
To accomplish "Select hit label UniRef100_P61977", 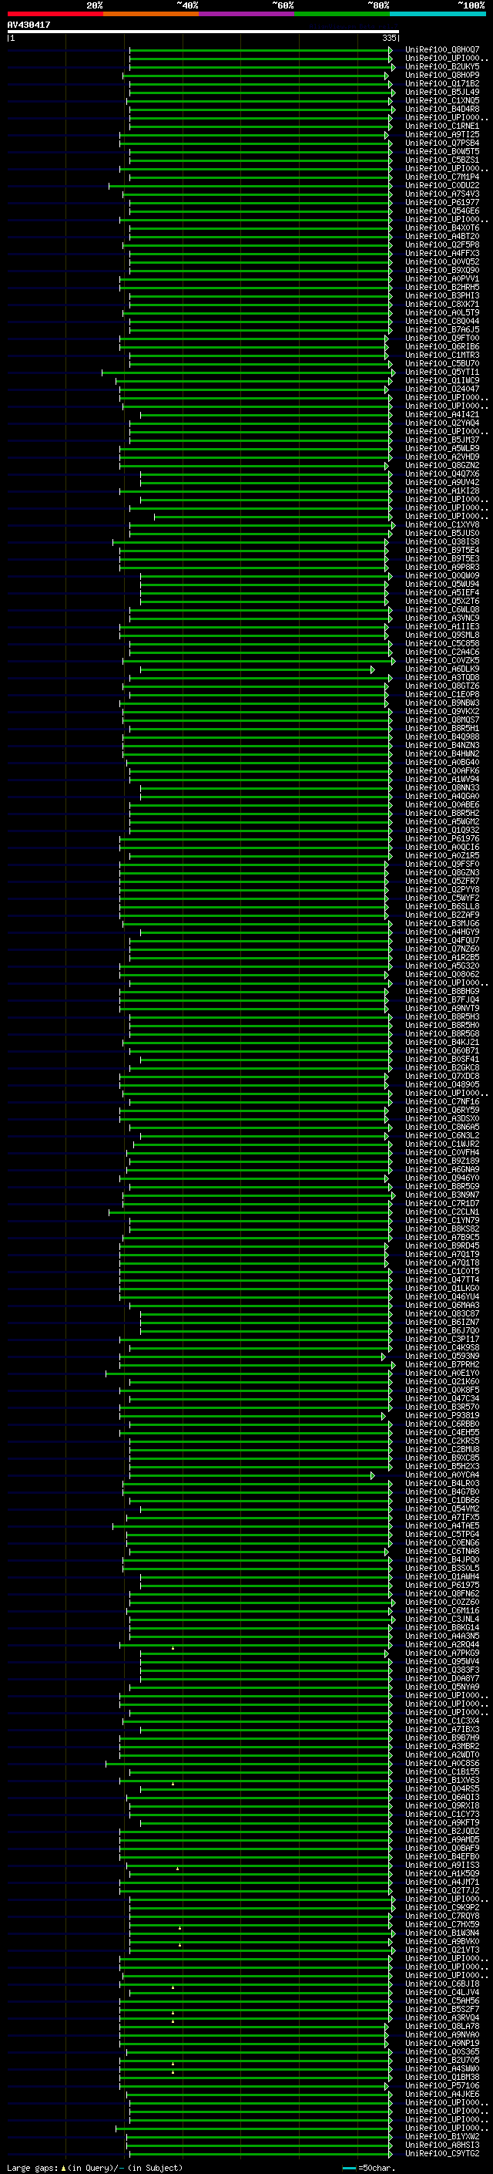I will [x=442, y=203].
